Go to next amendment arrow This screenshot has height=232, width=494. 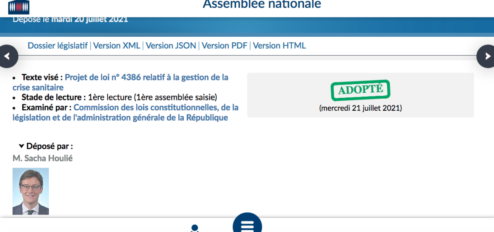click(487, 56)
